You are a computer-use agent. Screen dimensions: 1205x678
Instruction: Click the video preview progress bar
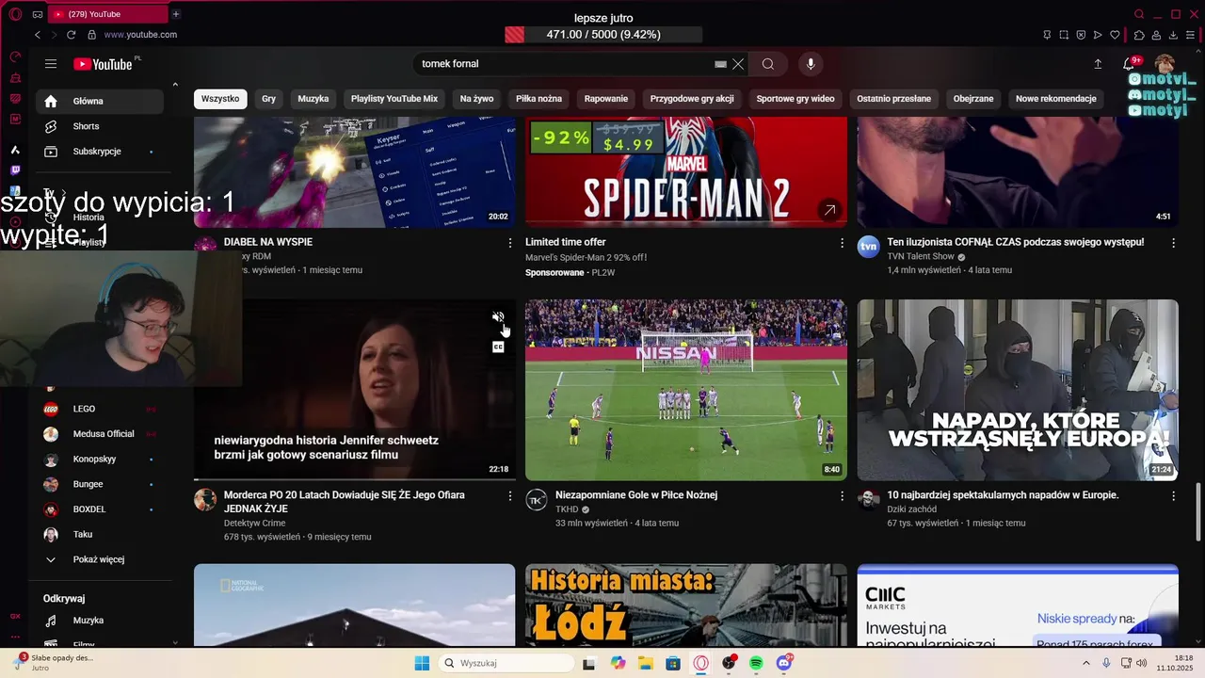point(354,479)
